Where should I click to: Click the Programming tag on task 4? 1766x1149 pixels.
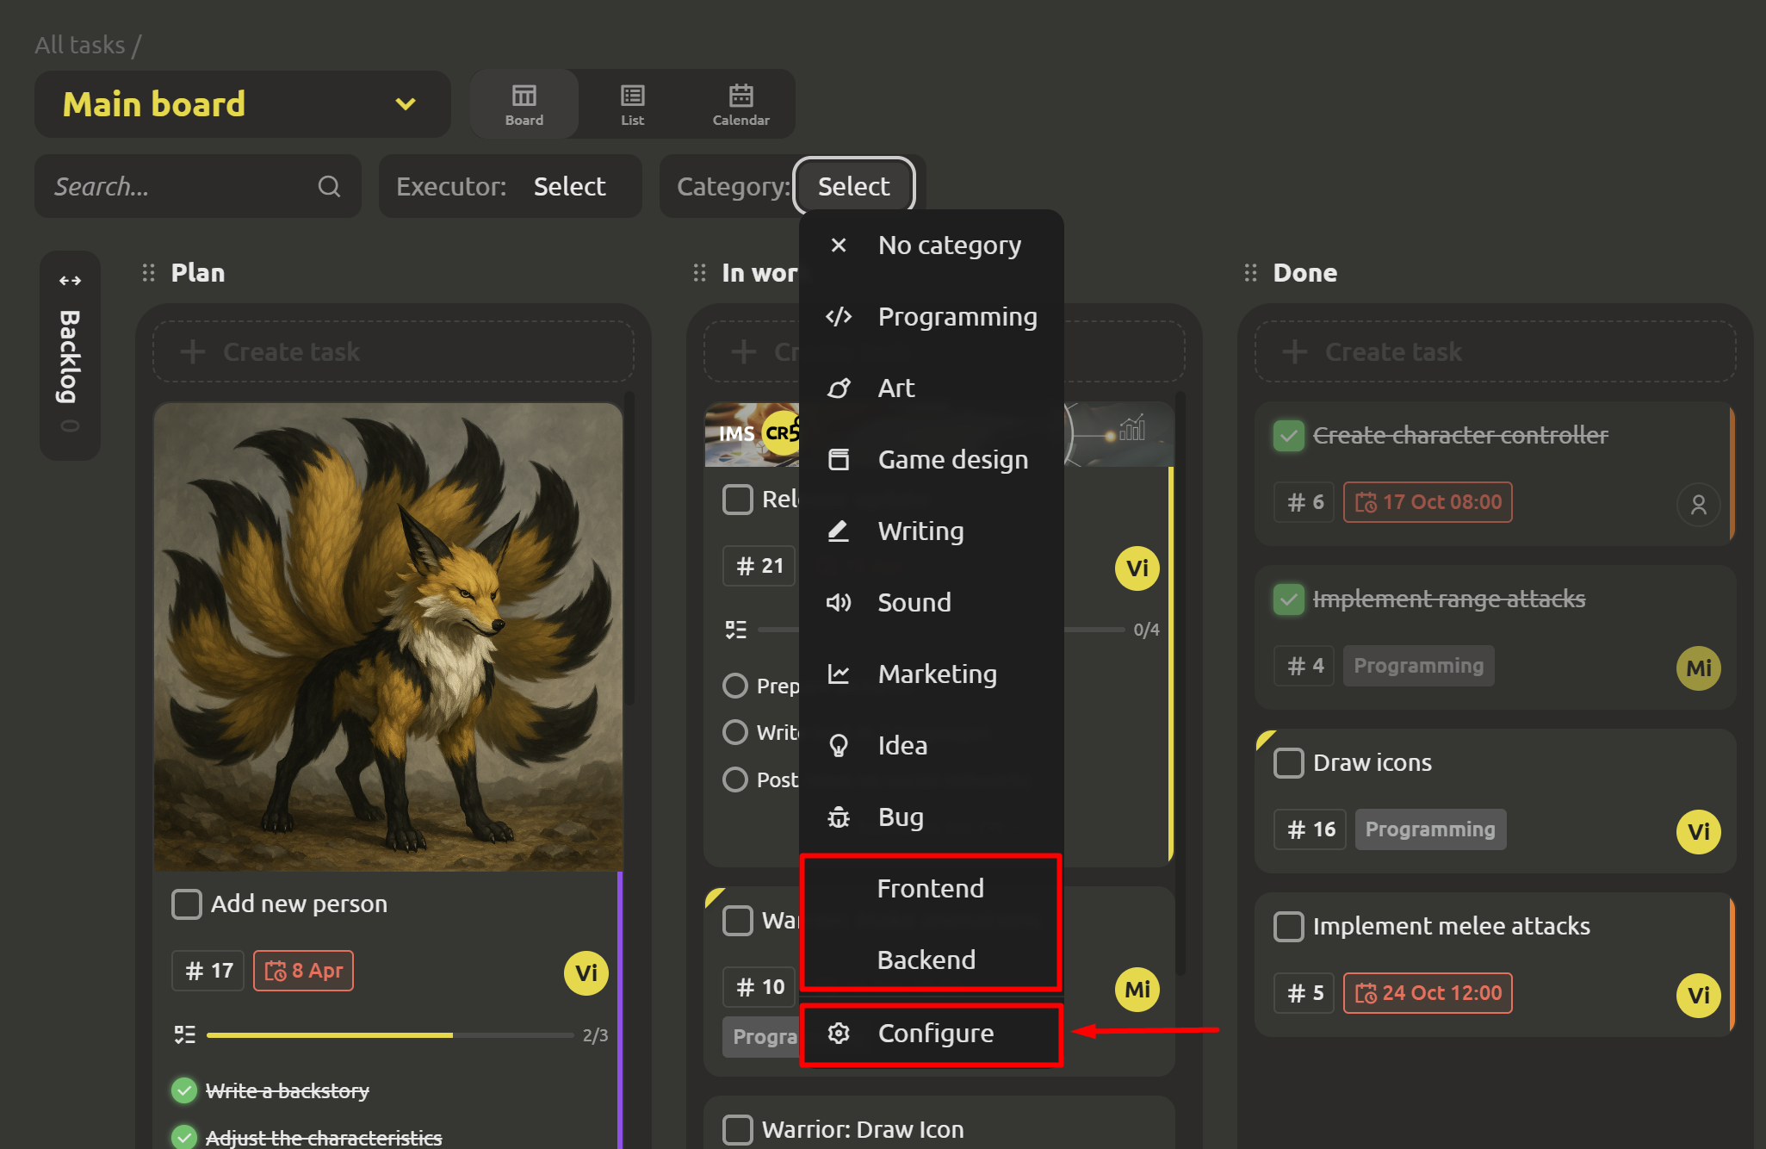(x=1419, y=667)
